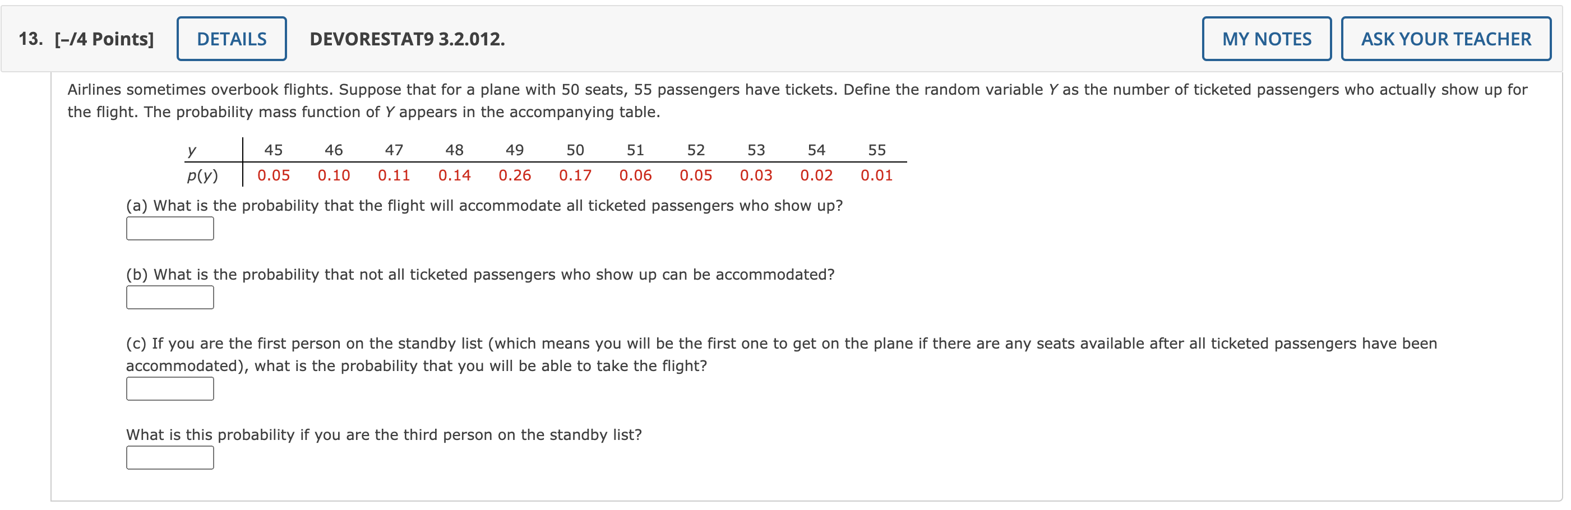Click the p(y) row label
1571x510 pixels.
(202, 175)
